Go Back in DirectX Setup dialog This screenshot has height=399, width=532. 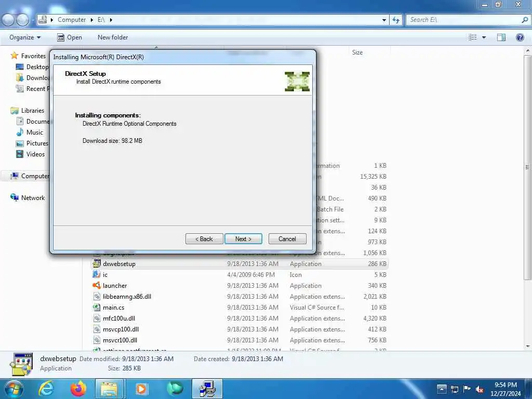204,239
